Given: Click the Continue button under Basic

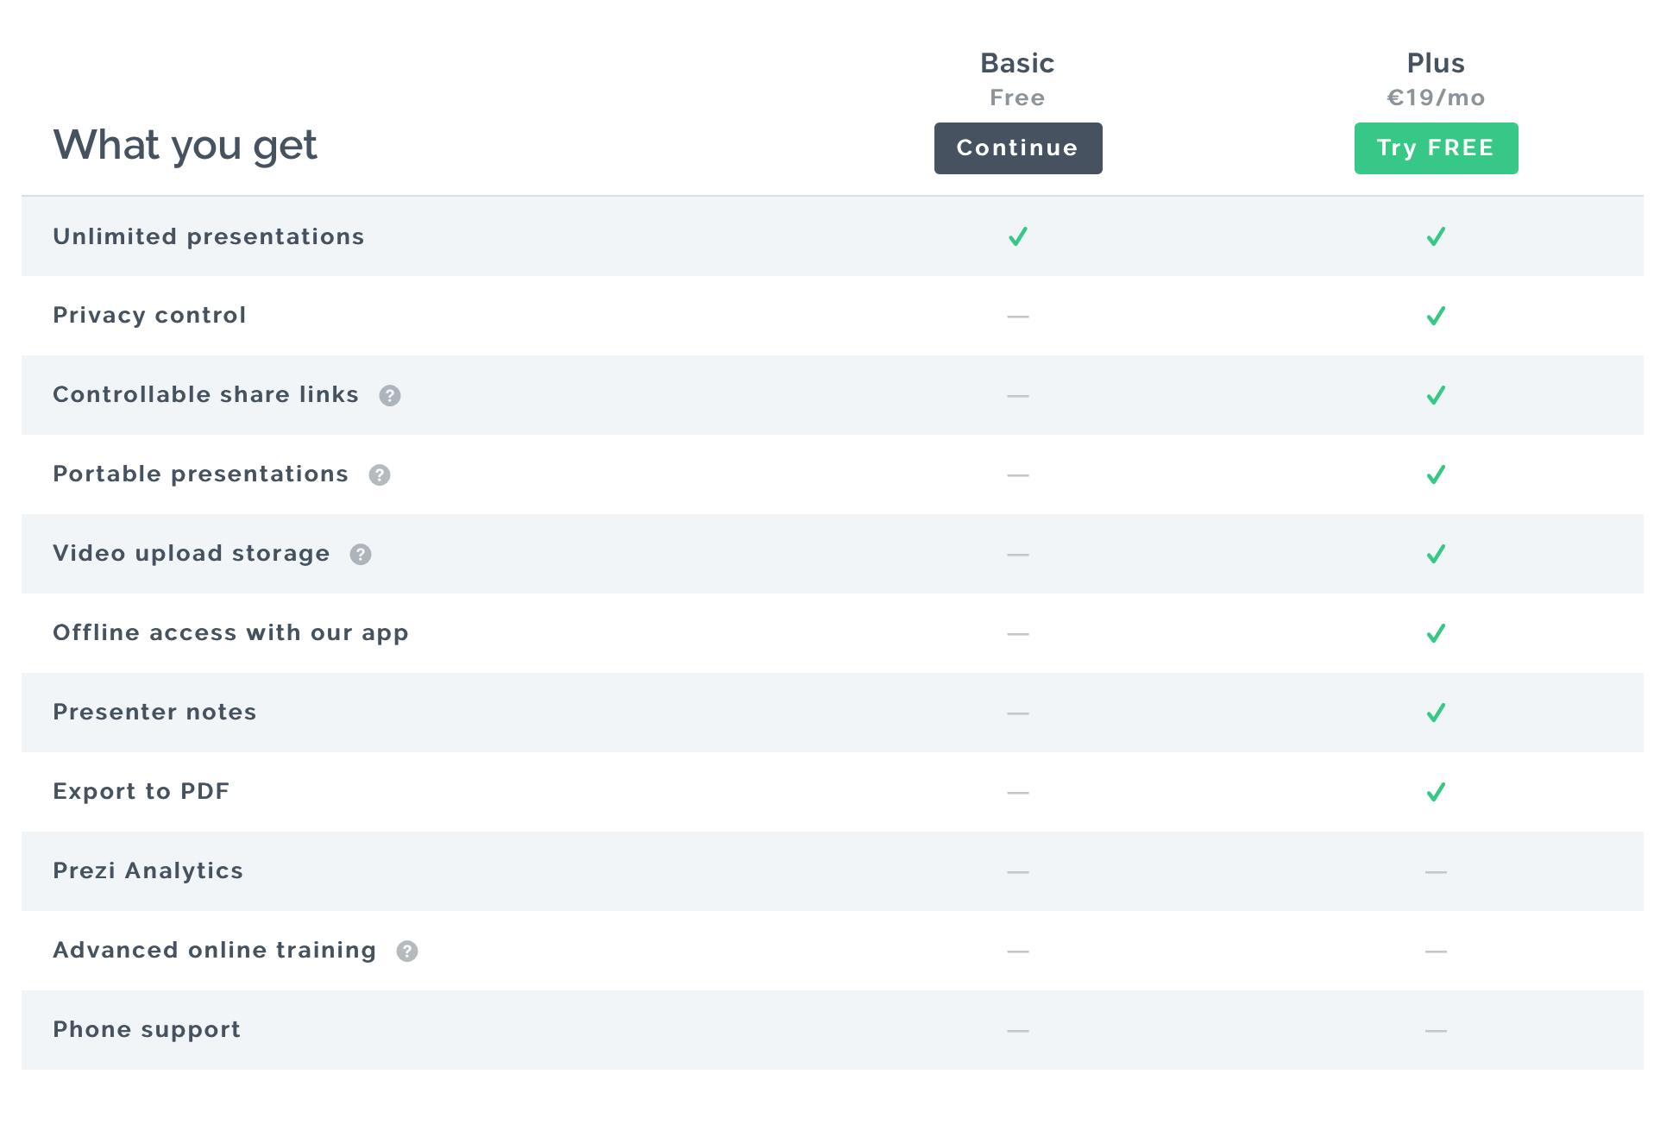Looking at the screenshot, I should (1017, 148).
